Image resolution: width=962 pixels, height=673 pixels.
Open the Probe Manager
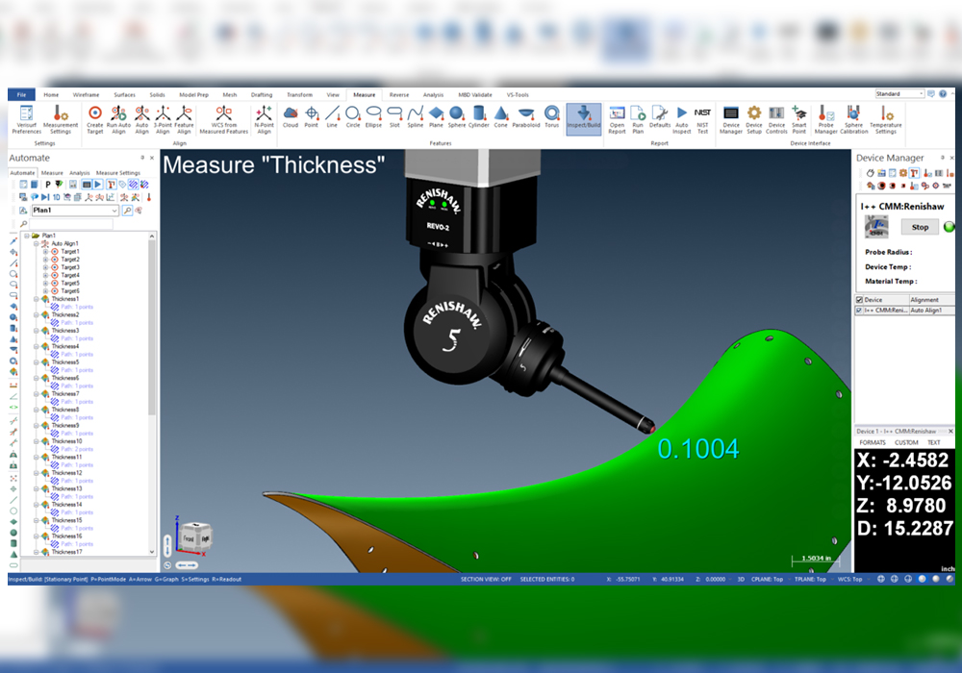click(x=825, y=119)
